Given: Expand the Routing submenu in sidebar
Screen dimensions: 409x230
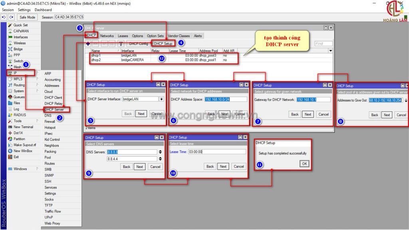Looking at the screenshot, I should [x=19, y=85].
